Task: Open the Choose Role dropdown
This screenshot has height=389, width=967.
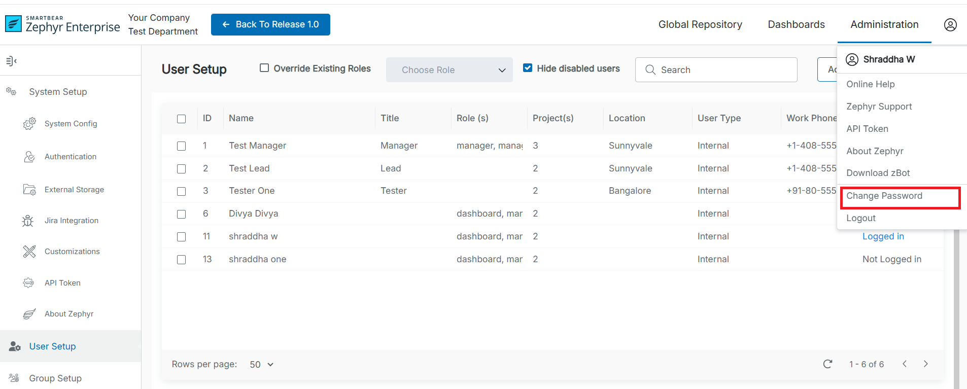Action: pyautogui.click(x=449, y=70)
